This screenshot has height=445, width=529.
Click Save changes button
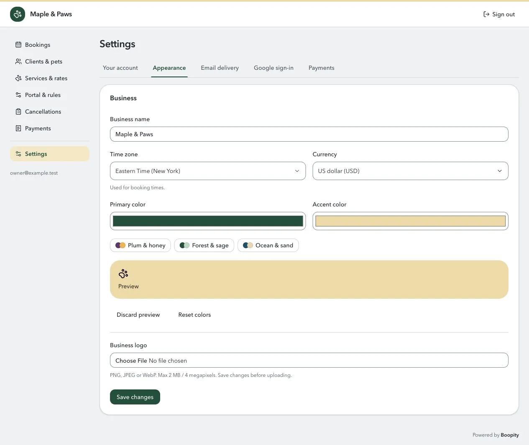135,397
